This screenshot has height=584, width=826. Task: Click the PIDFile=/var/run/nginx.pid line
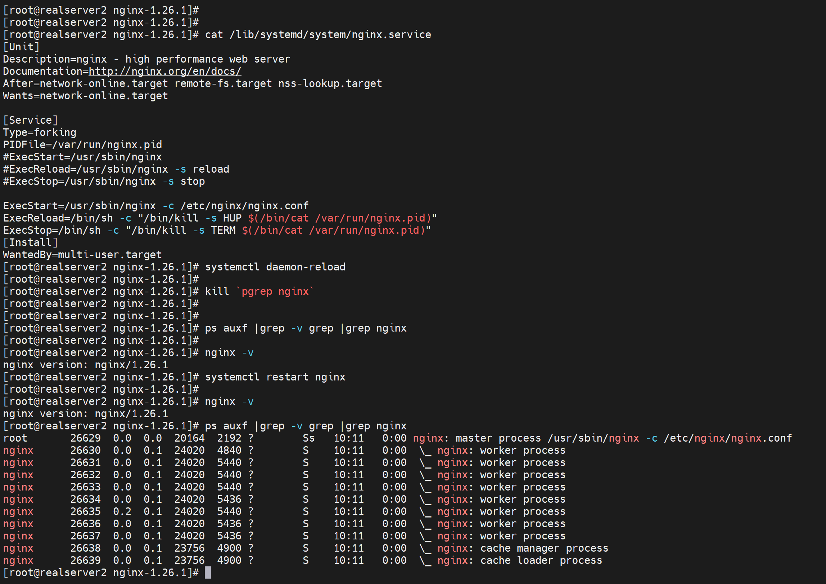82,145
